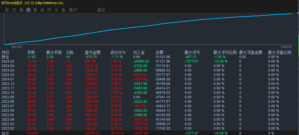This screenshot has height=135, width=299.
Task: Click the 百分比% column header
Action: pos(118,53)
